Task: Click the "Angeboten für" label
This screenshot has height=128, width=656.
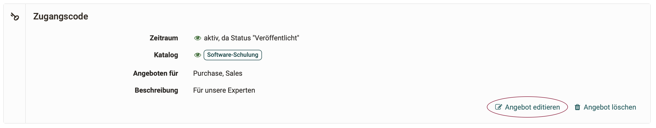Action: point(155,73)
